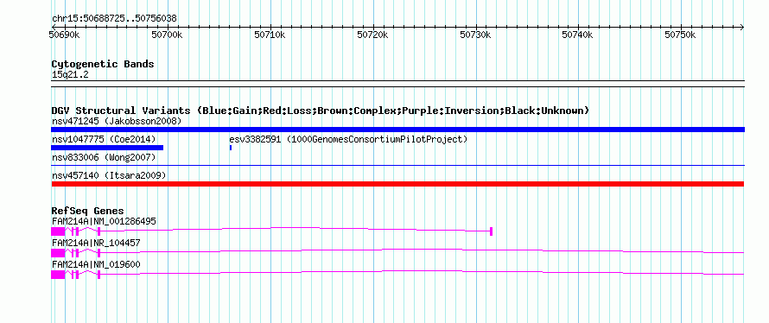Image resolution: width=769 pixels, height=323 pixels.
Task: Click the tiny blue esv3382591 variant marker
Action: click(231, 147)
